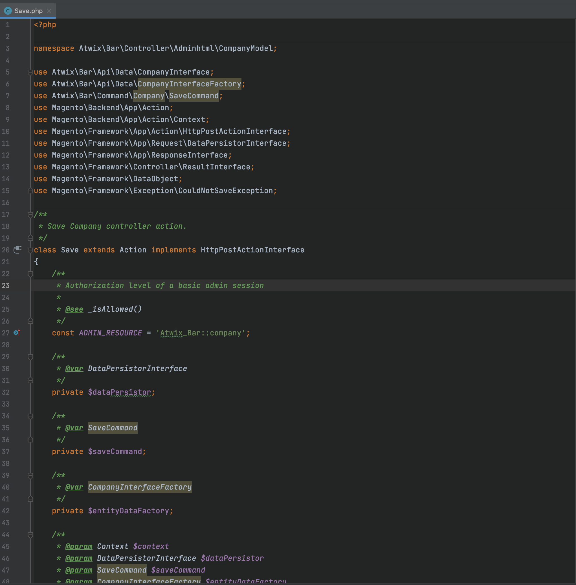Click line number 23 in the gutter
The image size is (576, 585).
tap(6, 285)
